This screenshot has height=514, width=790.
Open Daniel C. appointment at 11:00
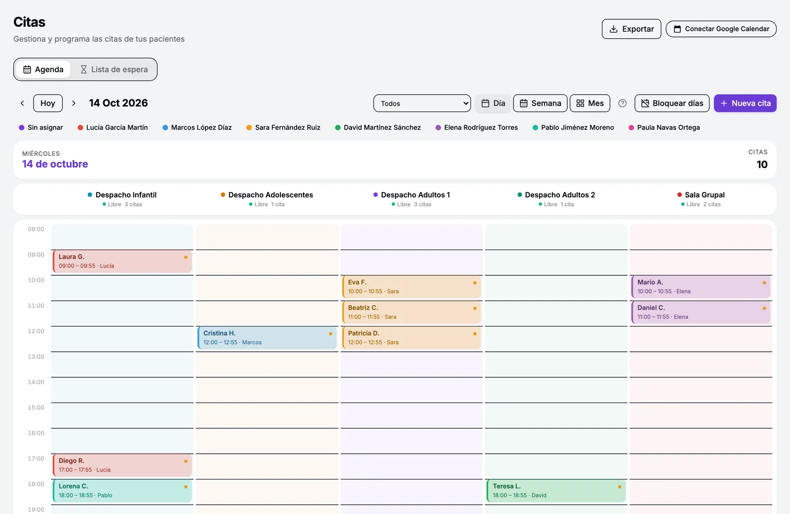pos(701,312)
